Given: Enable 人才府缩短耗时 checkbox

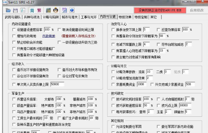Looking at the screenshot, I should click(x=158, y=99).
